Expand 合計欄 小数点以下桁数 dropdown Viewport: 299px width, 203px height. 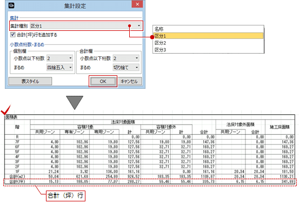[x=126, y=58]
